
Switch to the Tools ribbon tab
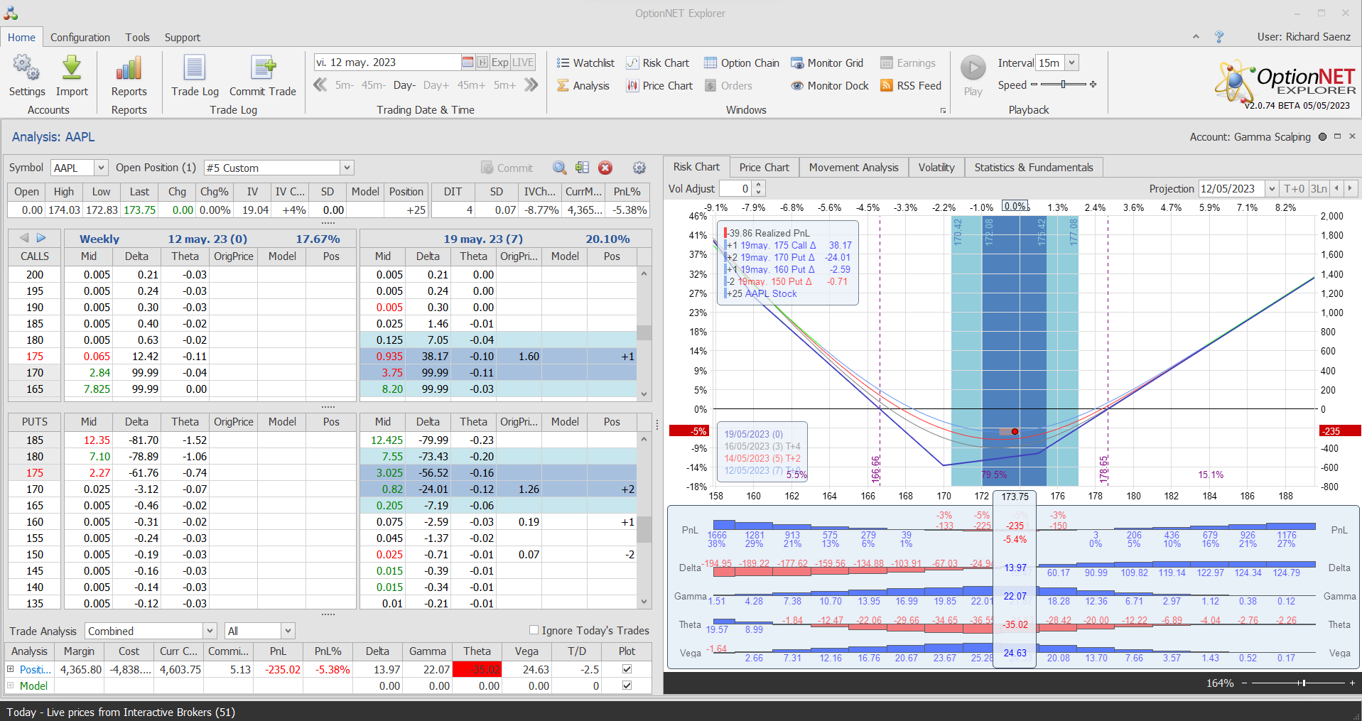[x=137, y=37]
